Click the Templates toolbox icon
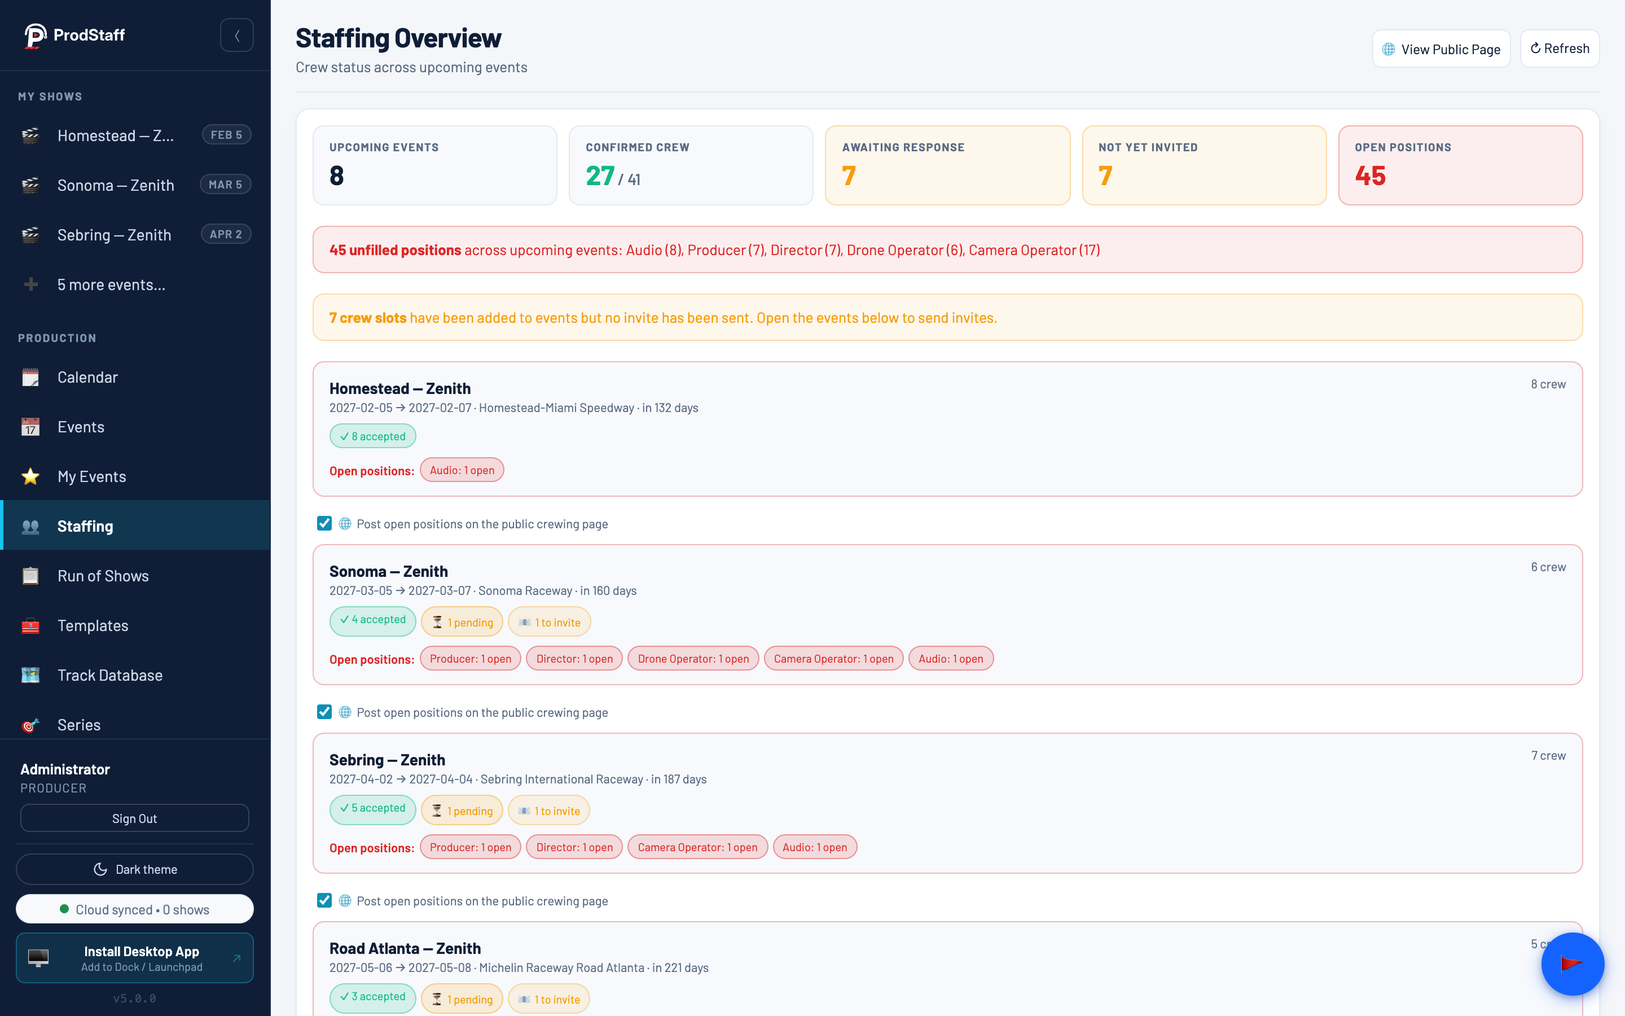Viewport: 1625px width, 1016px height. tap(30, 625)
